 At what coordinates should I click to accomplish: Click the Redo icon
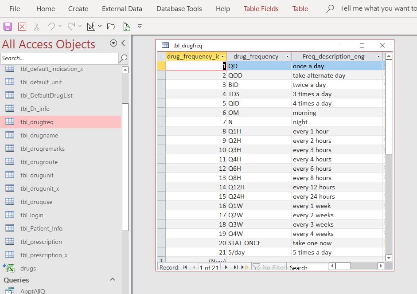point(71,26)
